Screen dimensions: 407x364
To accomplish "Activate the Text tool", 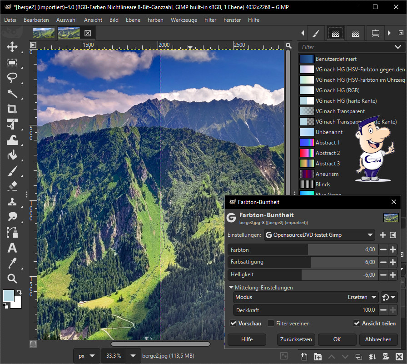I will [12, 248].
